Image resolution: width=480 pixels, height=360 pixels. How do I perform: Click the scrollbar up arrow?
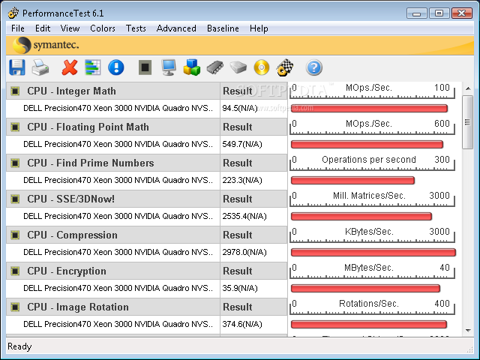(x=468, y=88)
